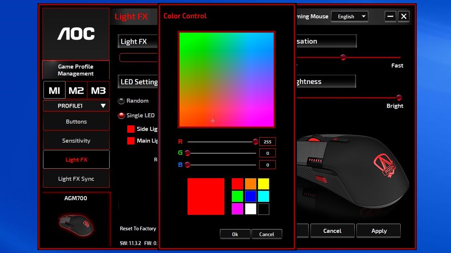Click Reset To Factory
This screenshot has height=253, width=451.
(x=138, y=228)
